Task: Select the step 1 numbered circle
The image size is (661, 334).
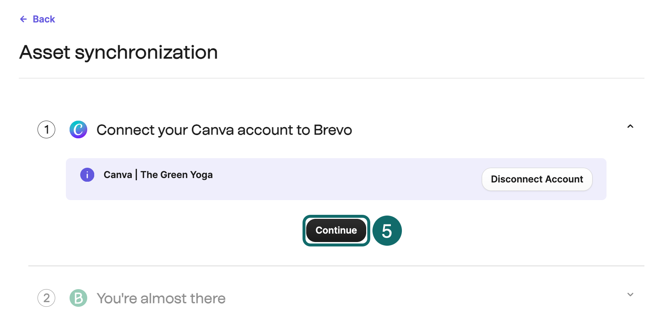Action: coord(46,129)
